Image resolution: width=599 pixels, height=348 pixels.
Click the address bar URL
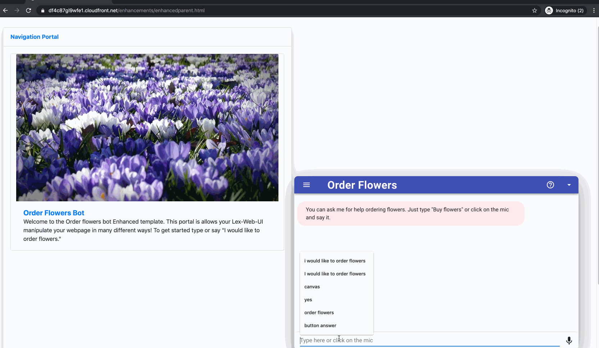coord(127,10)
